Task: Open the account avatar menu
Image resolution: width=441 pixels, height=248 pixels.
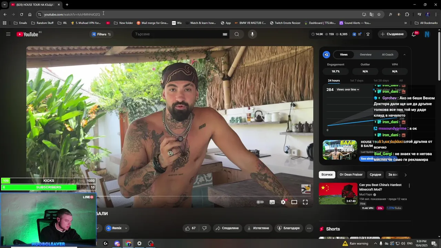Action: click(427, 34)
